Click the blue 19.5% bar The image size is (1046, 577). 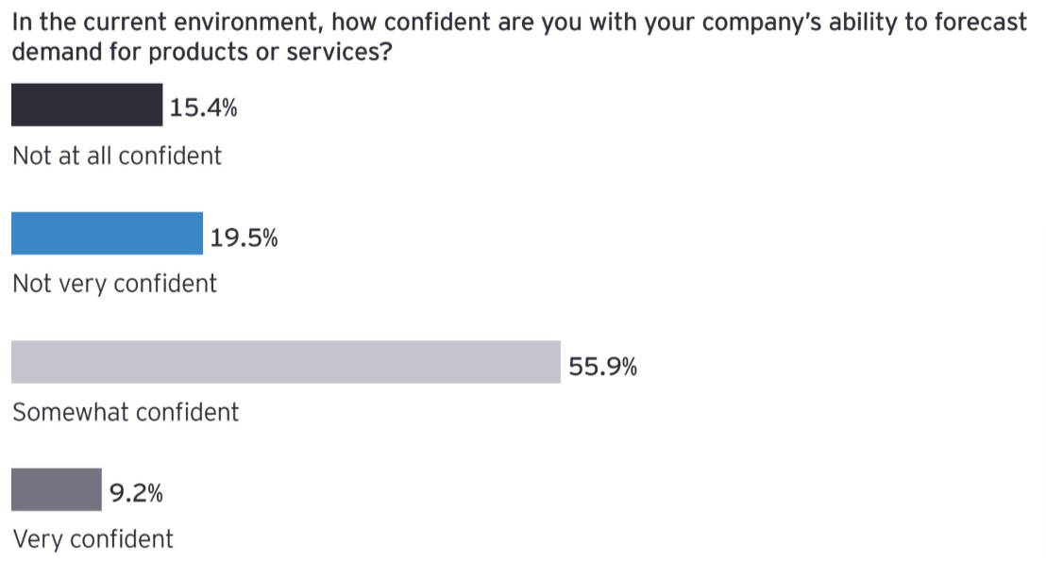[x=107, y=233]
